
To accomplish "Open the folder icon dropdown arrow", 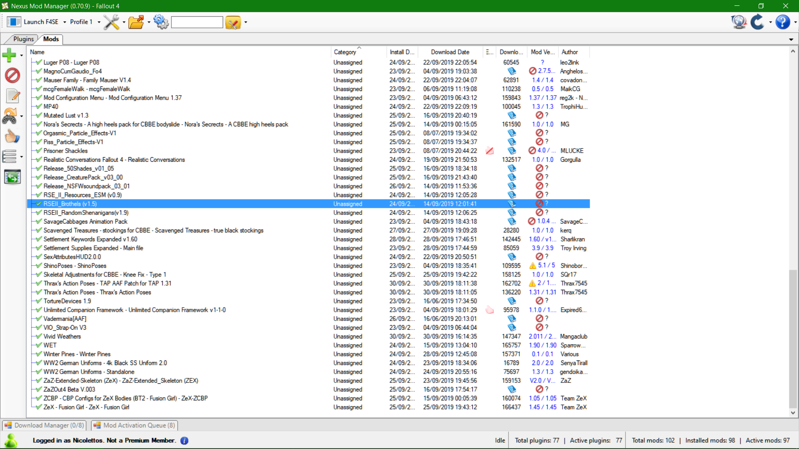I will coord(149,22).
